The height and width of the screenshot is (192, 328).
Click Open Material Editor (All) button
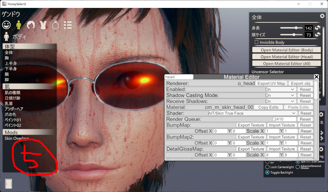pyautogui.click(x=287, y=63)
